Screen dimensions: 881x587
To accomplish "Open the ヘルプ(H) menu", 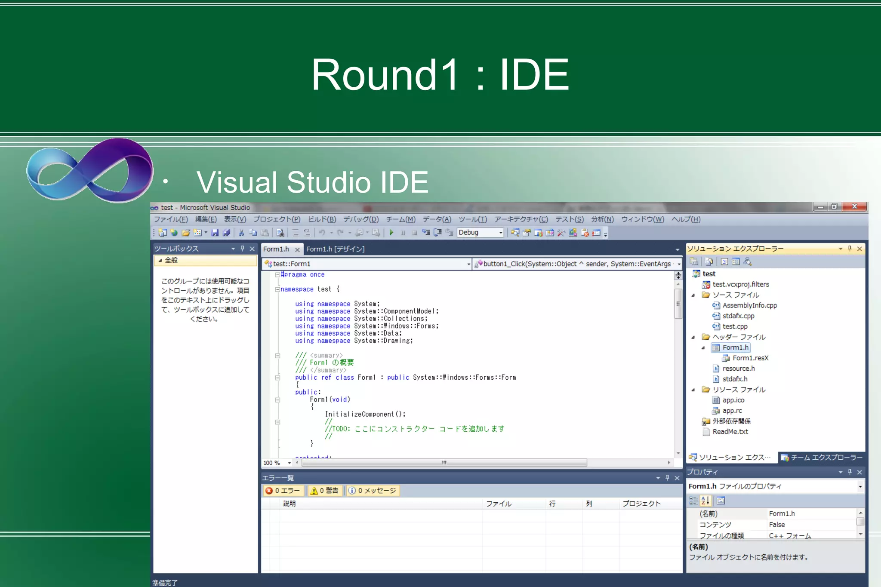I will click(x=686, y=219).
